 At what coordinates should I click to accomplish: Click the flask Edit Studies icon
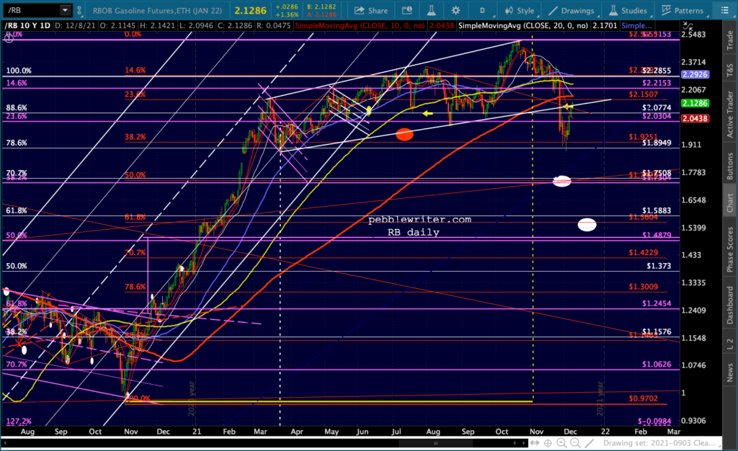(x=431, y=10)
